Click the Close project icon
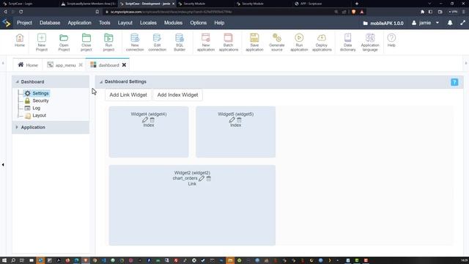 (86, 43)
